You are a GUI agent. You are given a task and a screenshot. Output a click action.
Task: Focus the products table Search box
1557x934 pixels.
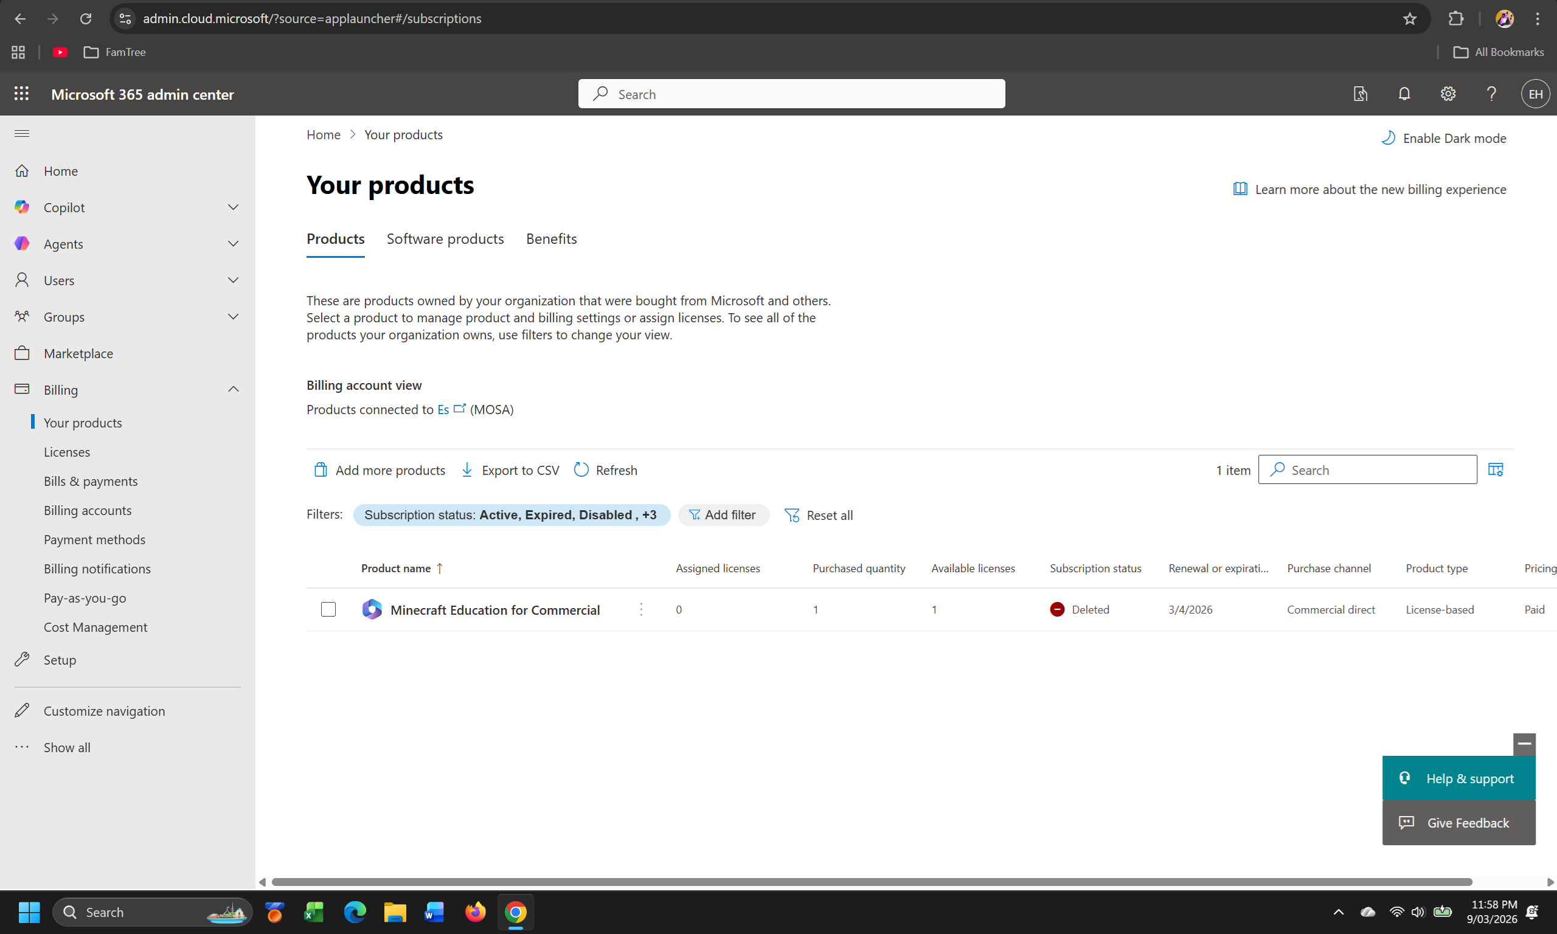coord(1367,469)
